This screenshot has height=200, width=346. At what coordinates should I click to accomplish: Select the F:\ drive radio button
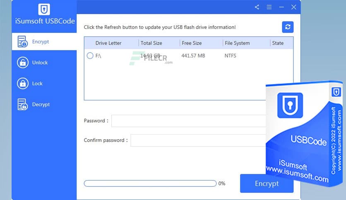[90, 55]
